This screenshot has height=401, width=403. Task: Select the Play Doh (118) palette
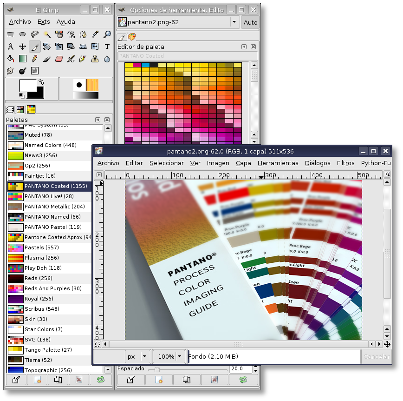coord(49,268)
